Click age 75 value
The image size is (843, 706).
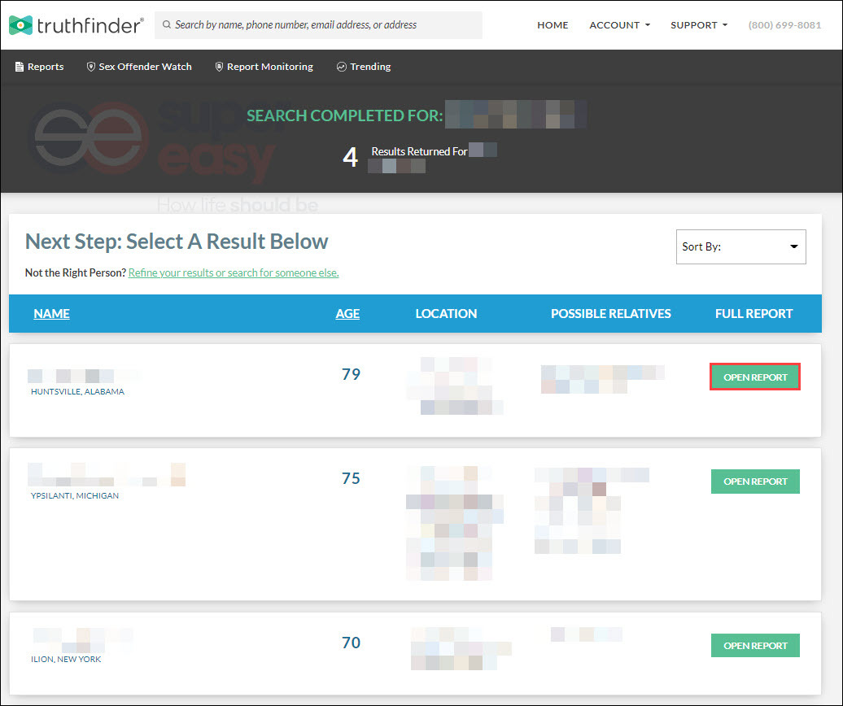(351, 478)
